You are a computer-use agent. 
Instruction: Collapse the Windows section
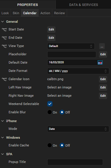2,138
